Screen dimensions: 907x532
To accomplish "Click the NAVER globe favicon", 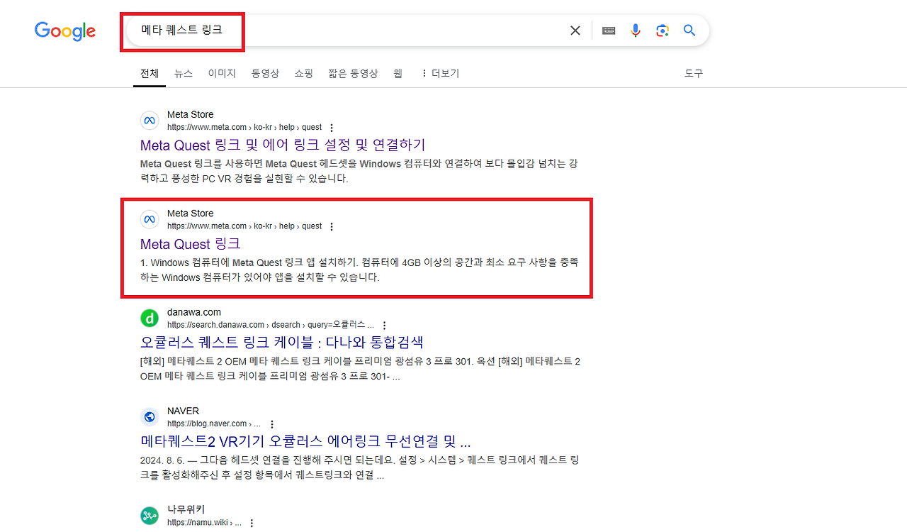I will pyautogui.click(x=150, y=416).
